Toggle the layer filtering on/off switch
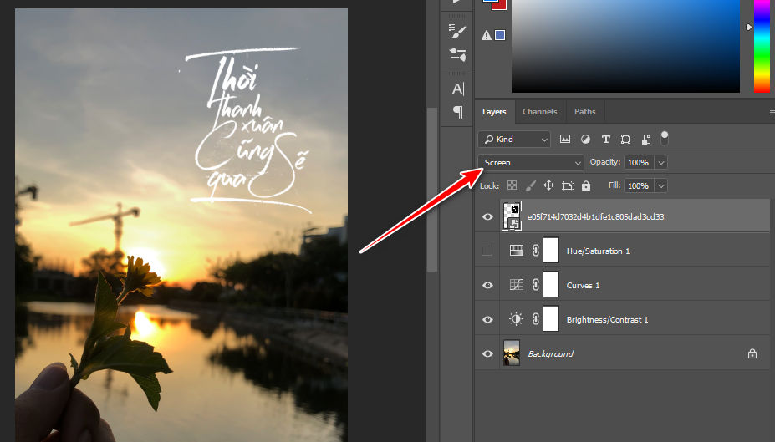Image resolution: width=775 pixels, height=442 pixels. coord(665,138)
